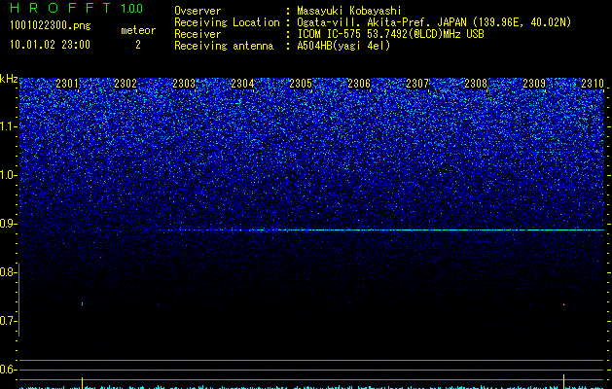The height and width of the screenshot is (389, 612).
Task: Click the red meteor echo dot near 2309
Action: (x=563, y=304)
